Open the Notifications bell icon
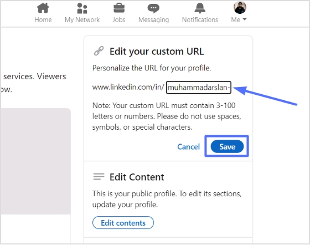 click(200, 8)
